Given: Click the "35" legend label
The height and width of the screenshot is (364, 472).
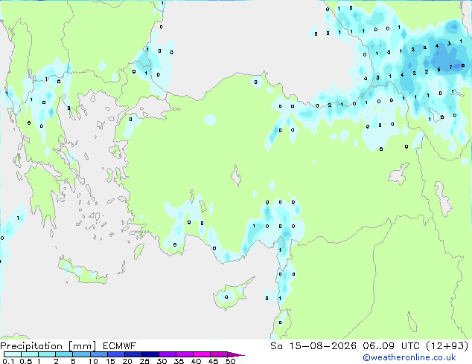Looking at the screenshot, I should click(x=179, y=361).
